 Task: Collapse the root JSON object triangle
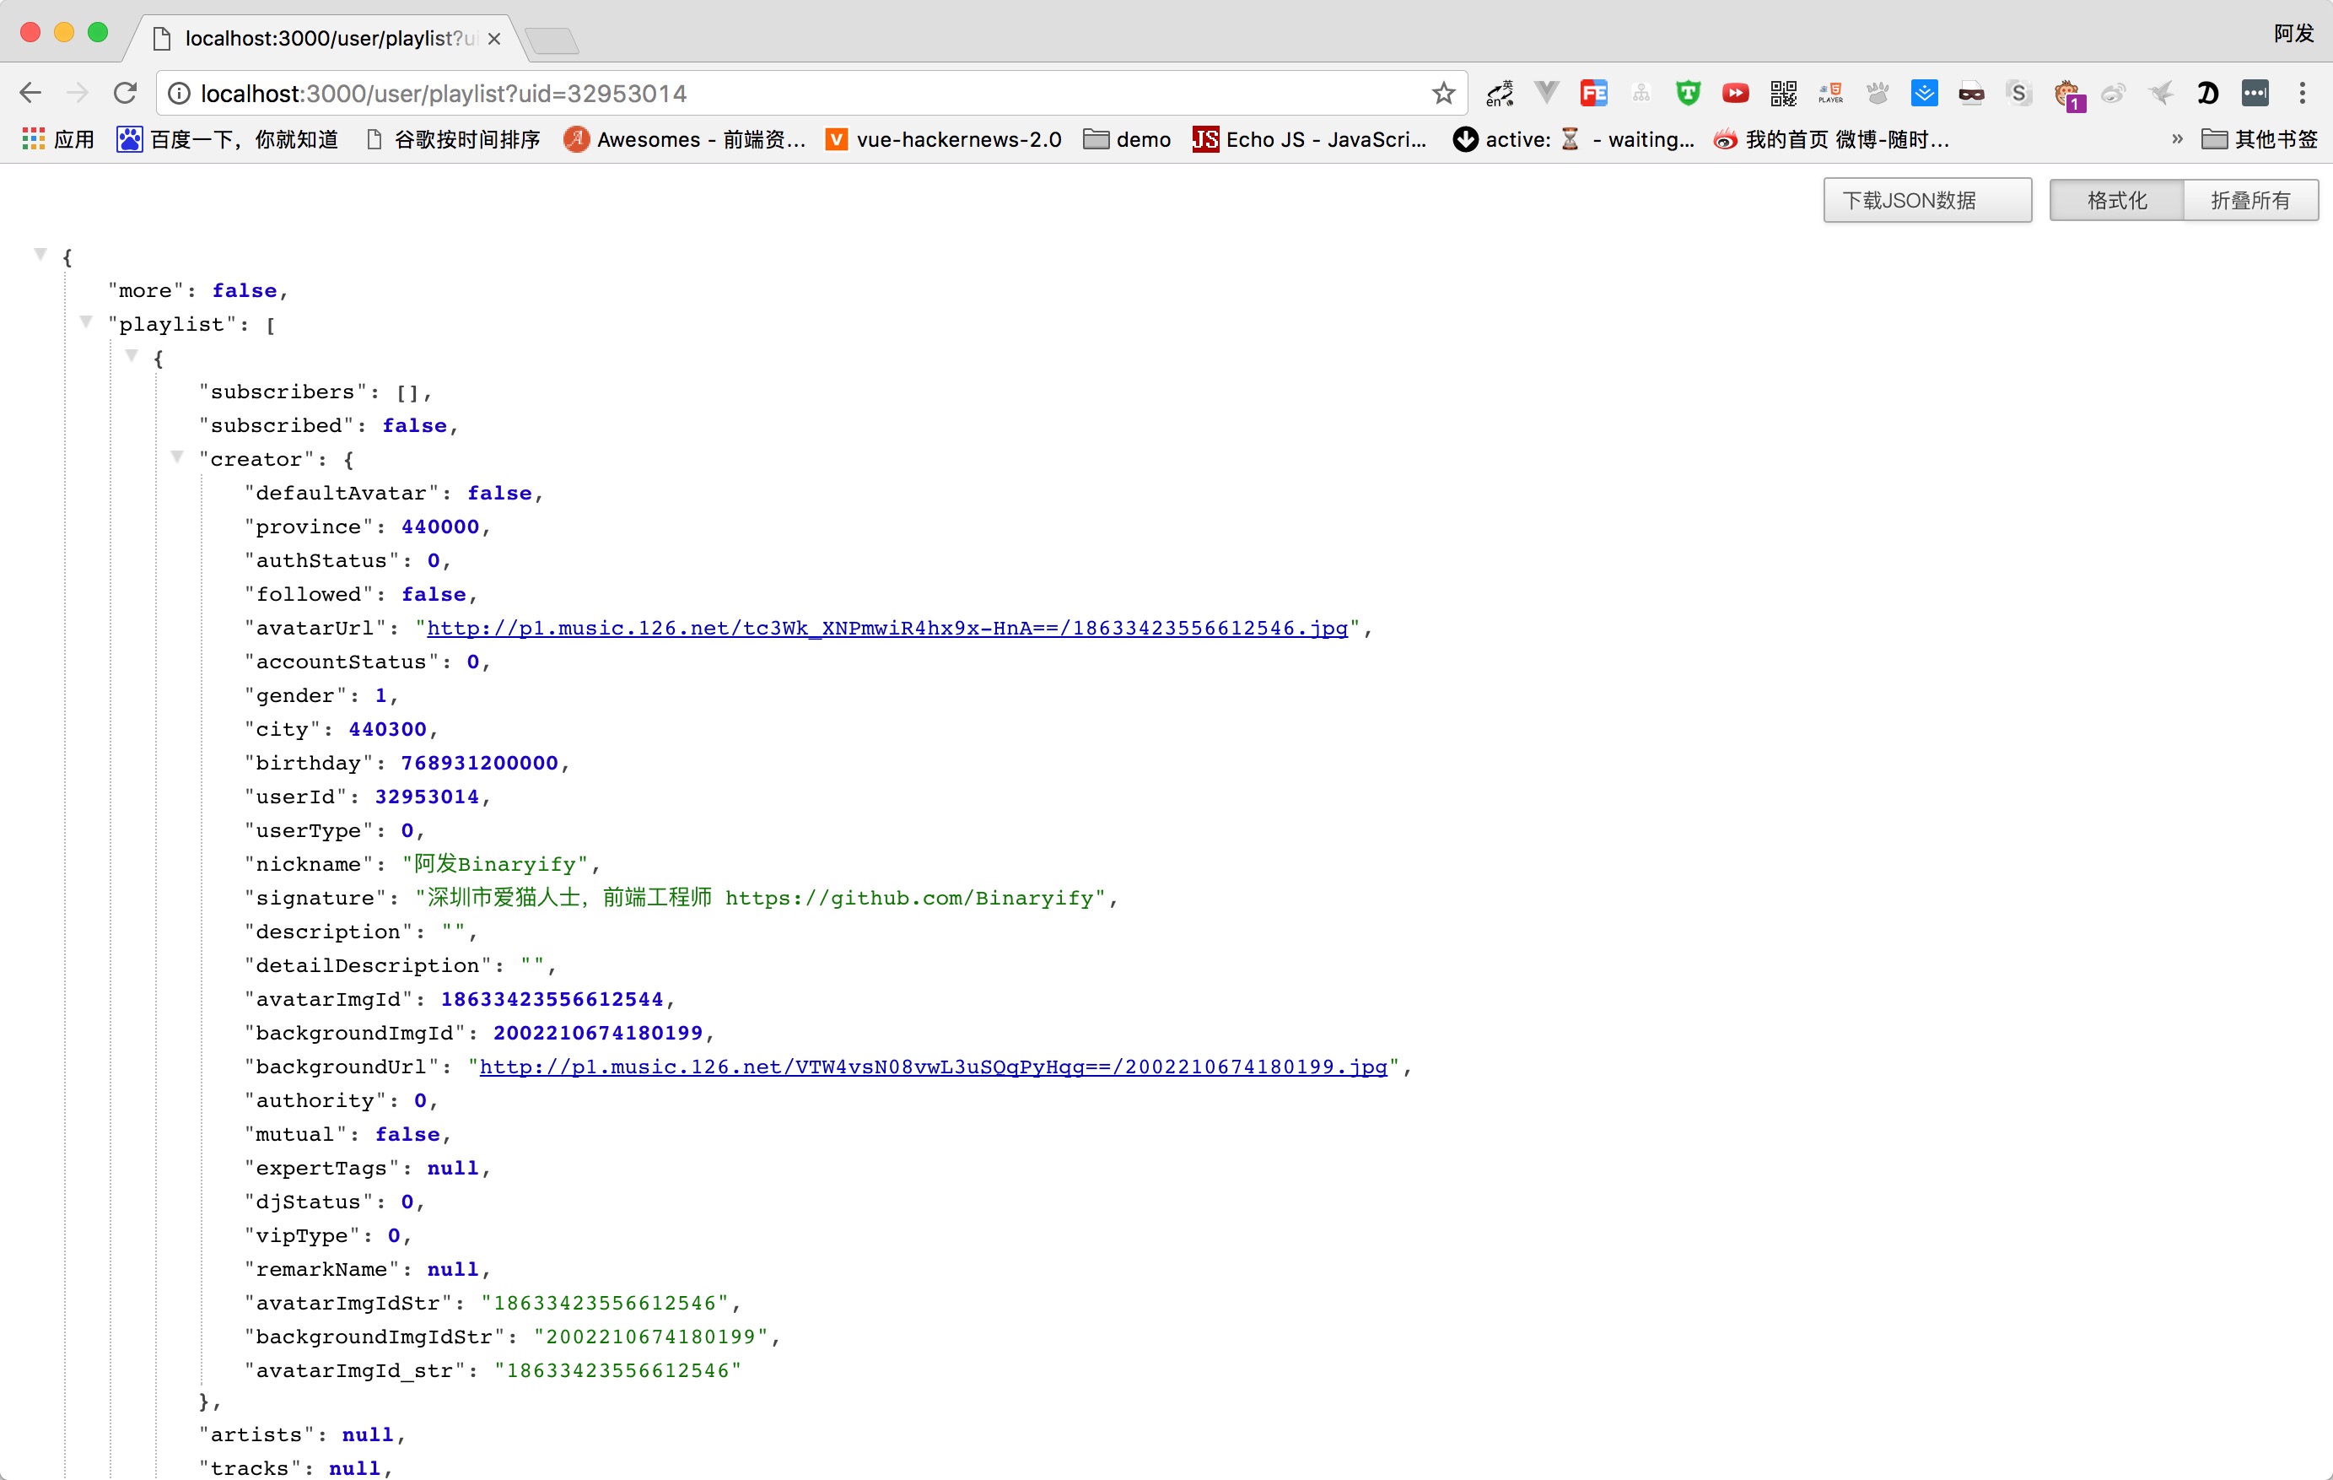40,255
